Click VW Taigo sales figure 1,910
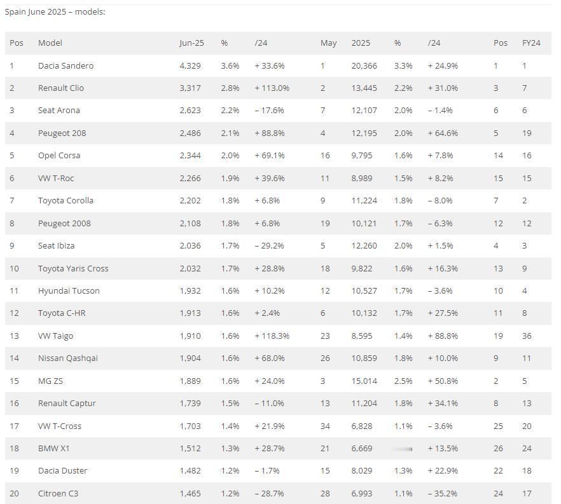The width and height of the screenshot is (561, 504). coord(190,336)
